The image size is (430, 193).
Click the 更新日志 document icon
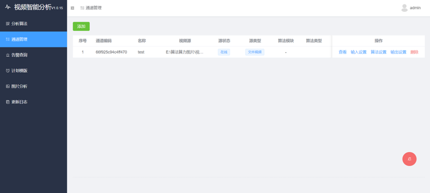pos(7,102)
